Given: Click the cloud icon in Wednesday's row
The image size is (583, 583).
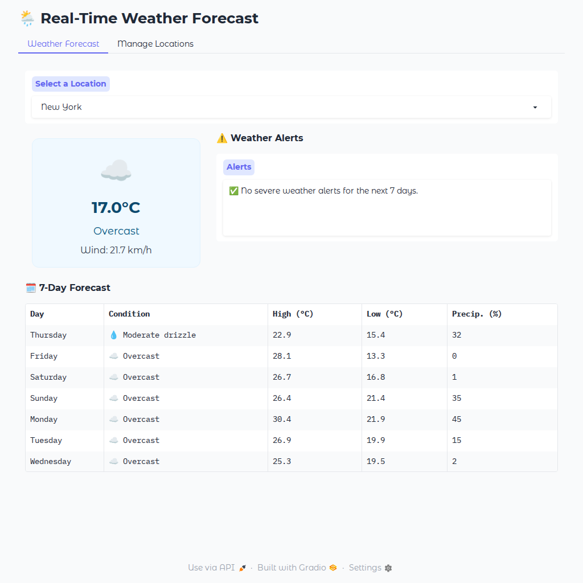Looking at the screenshot, I should pyautogui.click(x=114, y=462).
